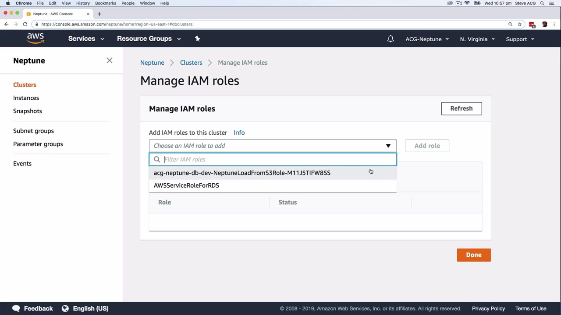Open the Chrome application menu

click(x=24, y=3)
